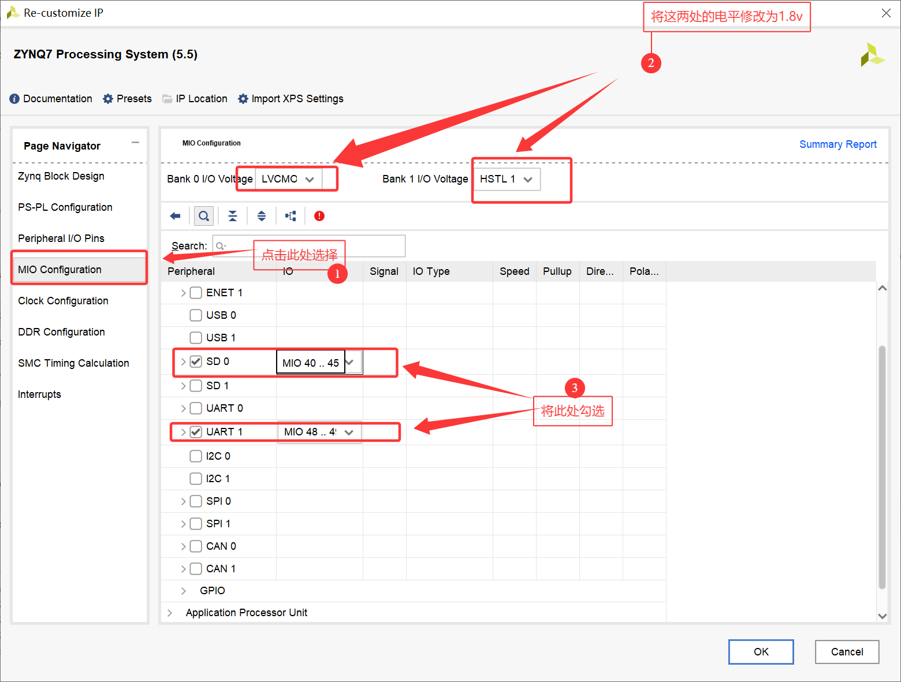Confirm with the OK button
Viewport: 901px width, 682px height.
click(761, 652)
